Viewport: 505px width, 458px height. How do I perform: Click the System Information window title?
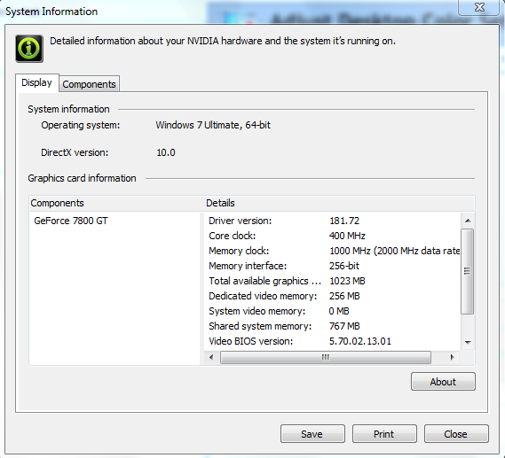[x=51, y=12]
